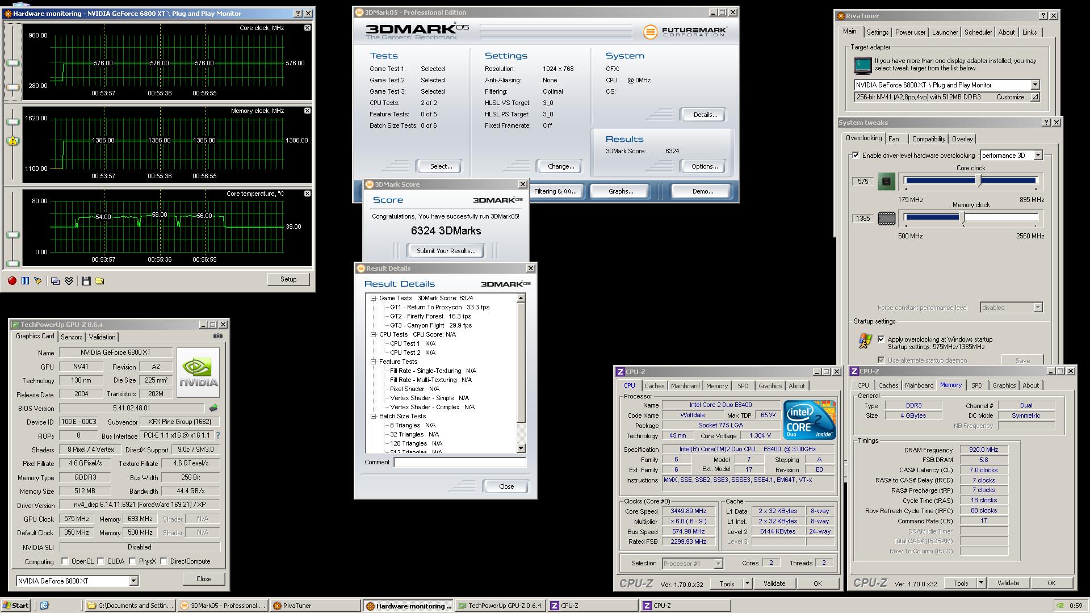This screenshot has height=613, width=1090.
Task: Click the double down-arrow icon in monitoring toolbar
Action: [x=69, y=281]
